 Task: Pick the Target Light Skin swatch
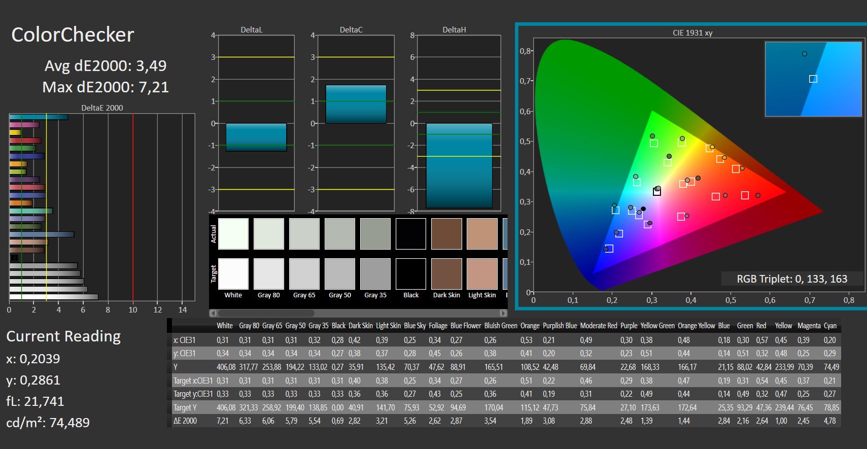(x=482, y=274)
